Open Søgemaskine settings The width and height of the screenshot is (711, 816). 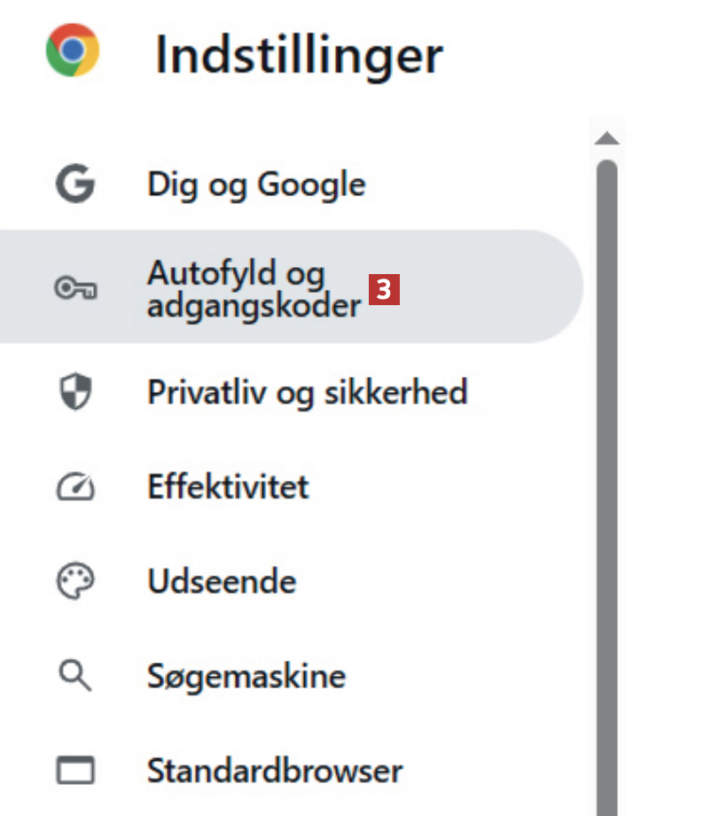click(x=246, y=677)
